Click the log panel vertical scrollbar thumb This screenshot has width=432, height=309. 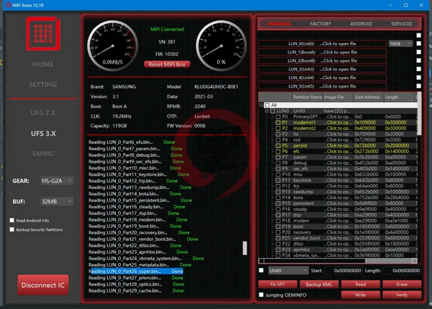click(x=245, y=248)
